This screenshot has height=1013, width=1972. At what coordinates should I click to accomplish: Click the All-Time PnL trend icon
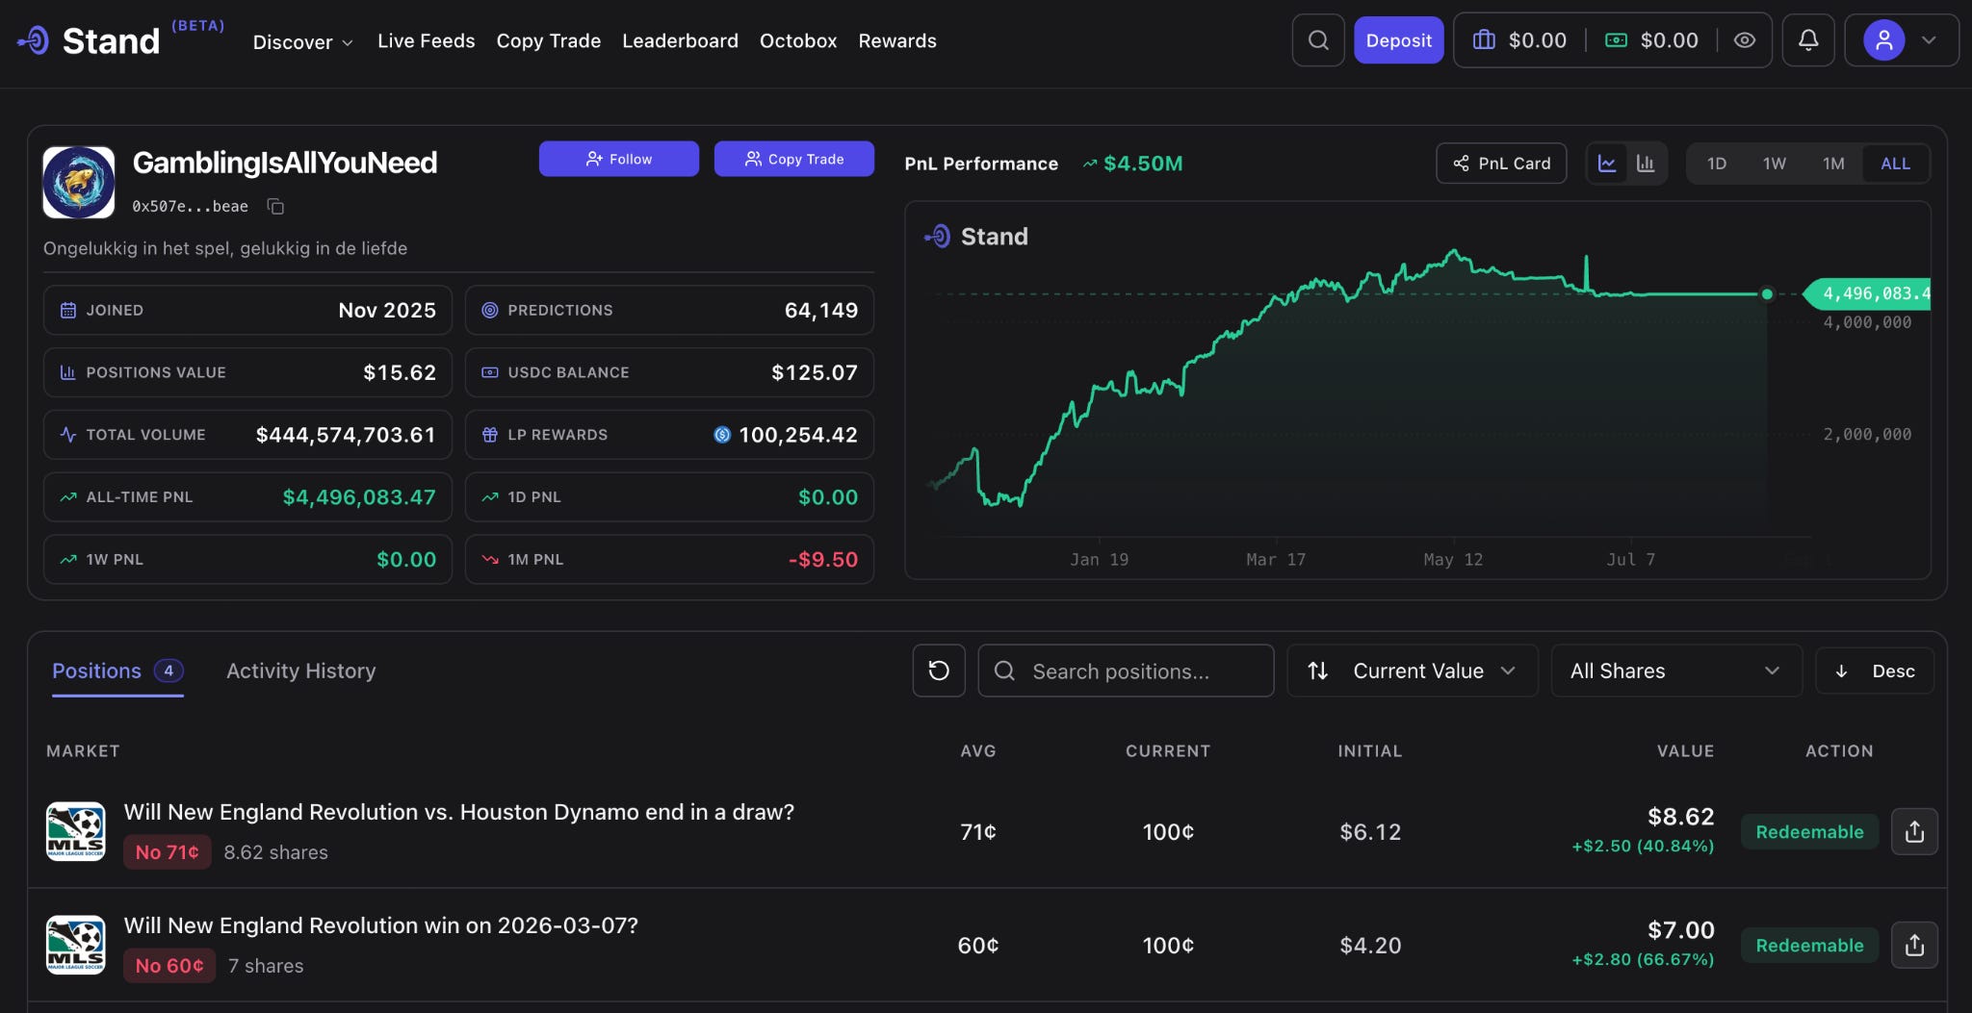tap(68, 497)
